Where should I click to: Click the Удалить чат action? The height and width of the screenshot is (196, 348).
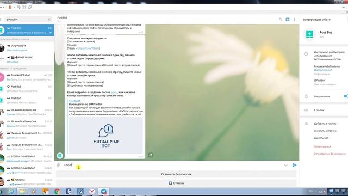pos(321,138)
